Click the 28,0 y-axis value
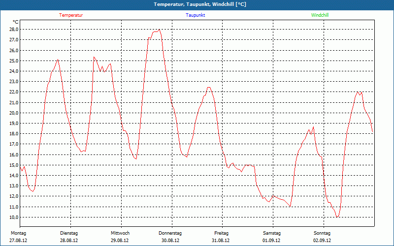Image resolution: width=394 pixels, height=246 pixels. [14, 30]
